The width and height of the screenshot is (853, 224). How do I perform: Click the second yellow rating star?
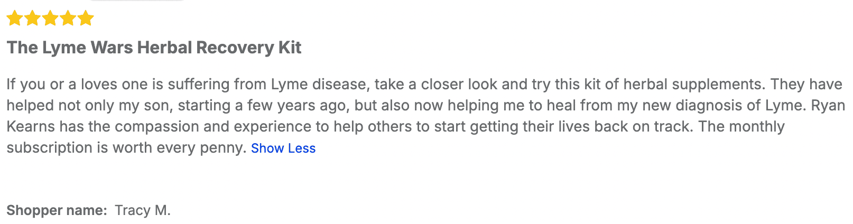(x=32, y=19)
